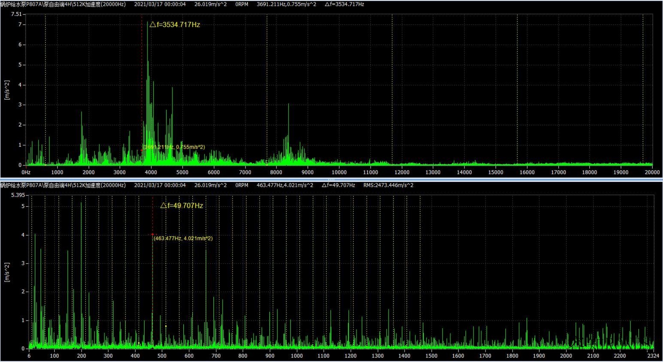Click the lower chart's 2021/03/17 timestamp
663x362 pixels.
[x=160, y=185]
